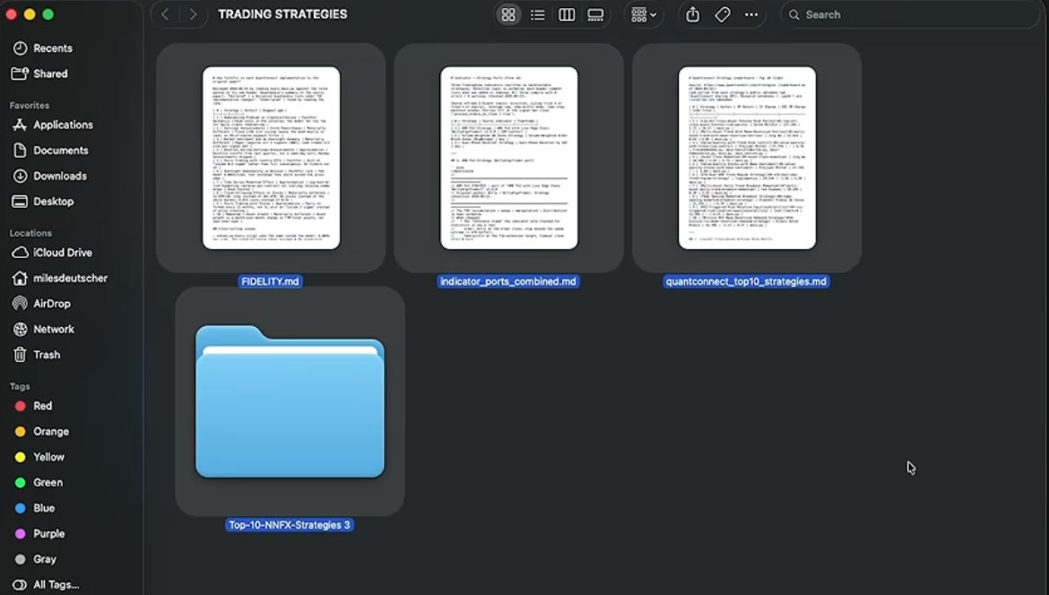The width and height of the screenshot is (1049, 595).
Task: Click the Applications sidebar icon
Action: click(20, 125)
